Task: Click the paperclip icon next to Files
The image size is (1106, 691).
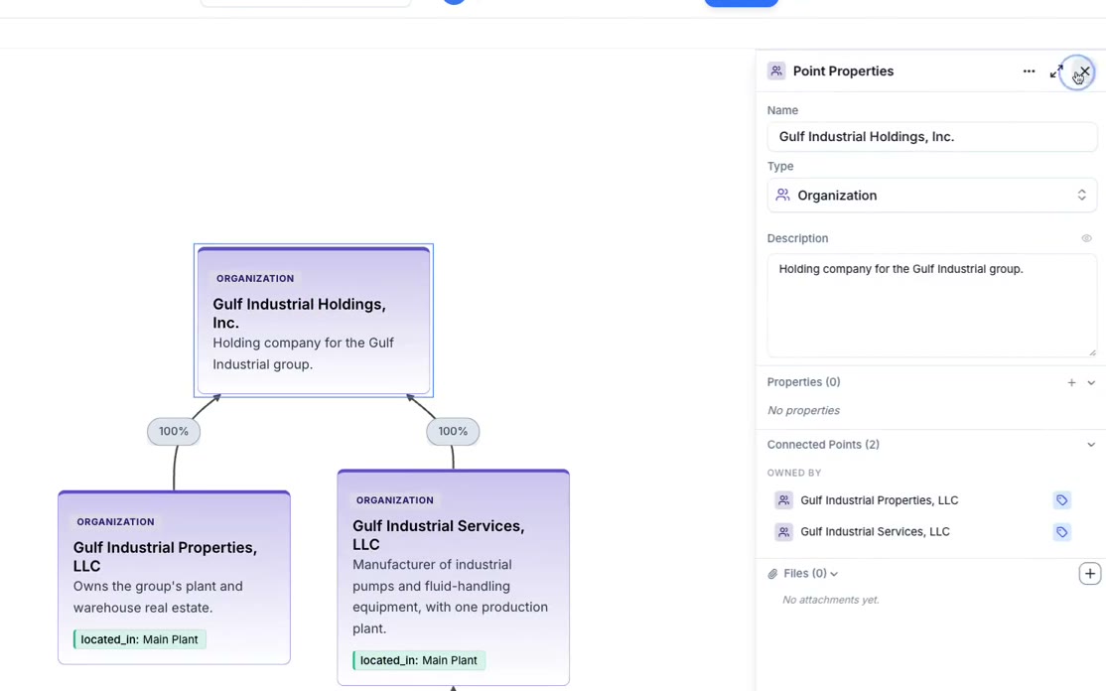Action: pos(773,574)
